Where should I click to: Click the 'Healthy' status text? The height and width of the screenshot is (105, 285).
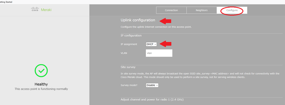click(41, 84)
